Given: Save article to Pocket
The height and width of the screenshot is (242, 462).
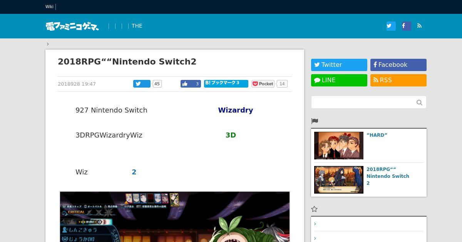Looking at the screenshot, I should click(263, 84).
